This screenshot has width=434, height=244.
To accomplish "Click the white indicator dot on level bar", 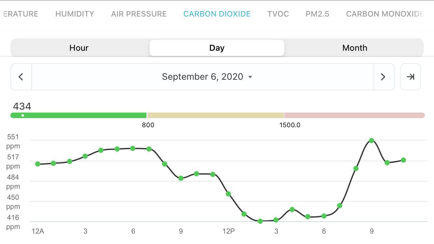I will click(x=23, y=115).
